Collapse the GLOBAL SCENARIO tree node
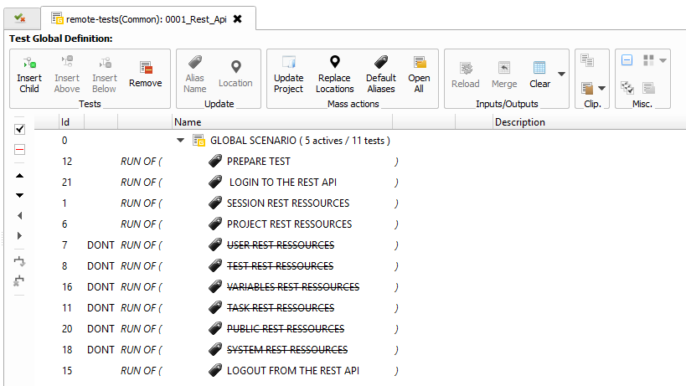Image resolution: width=686 pixels, height=386 pixels. (180, 141)
